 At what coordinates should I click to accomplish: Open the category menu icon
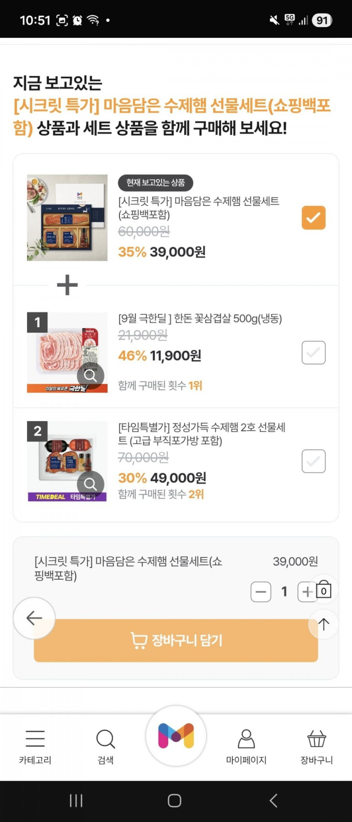[35, 739]
